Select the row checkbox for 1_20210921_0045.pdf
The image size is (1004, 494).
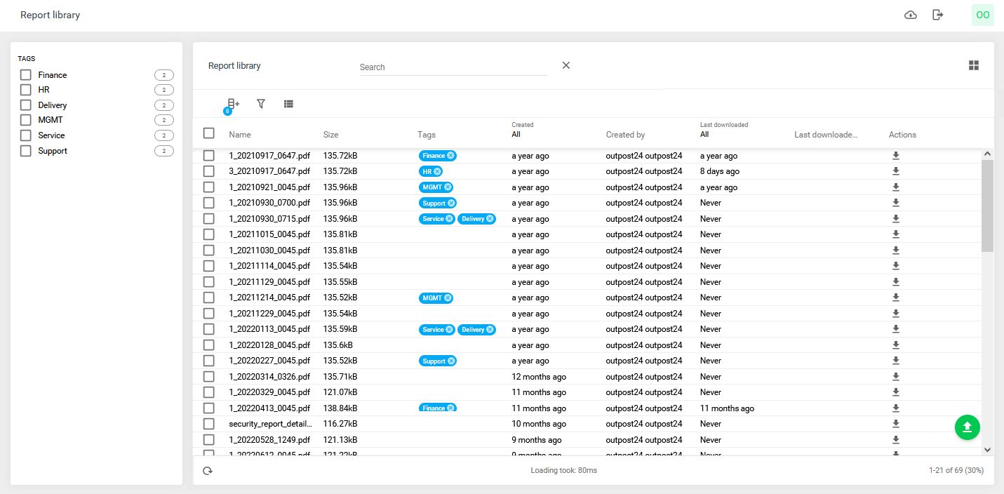pos(208,187)
